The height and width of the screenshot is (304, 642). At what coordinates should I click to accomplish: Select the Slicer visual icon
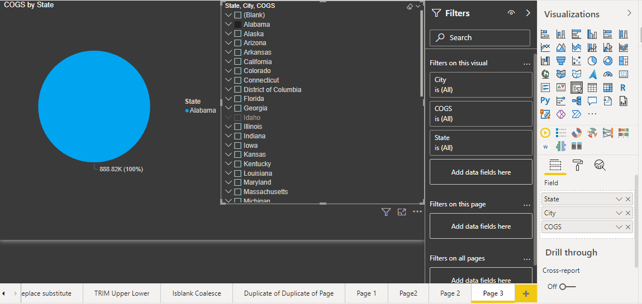click(x=577, y=88)
